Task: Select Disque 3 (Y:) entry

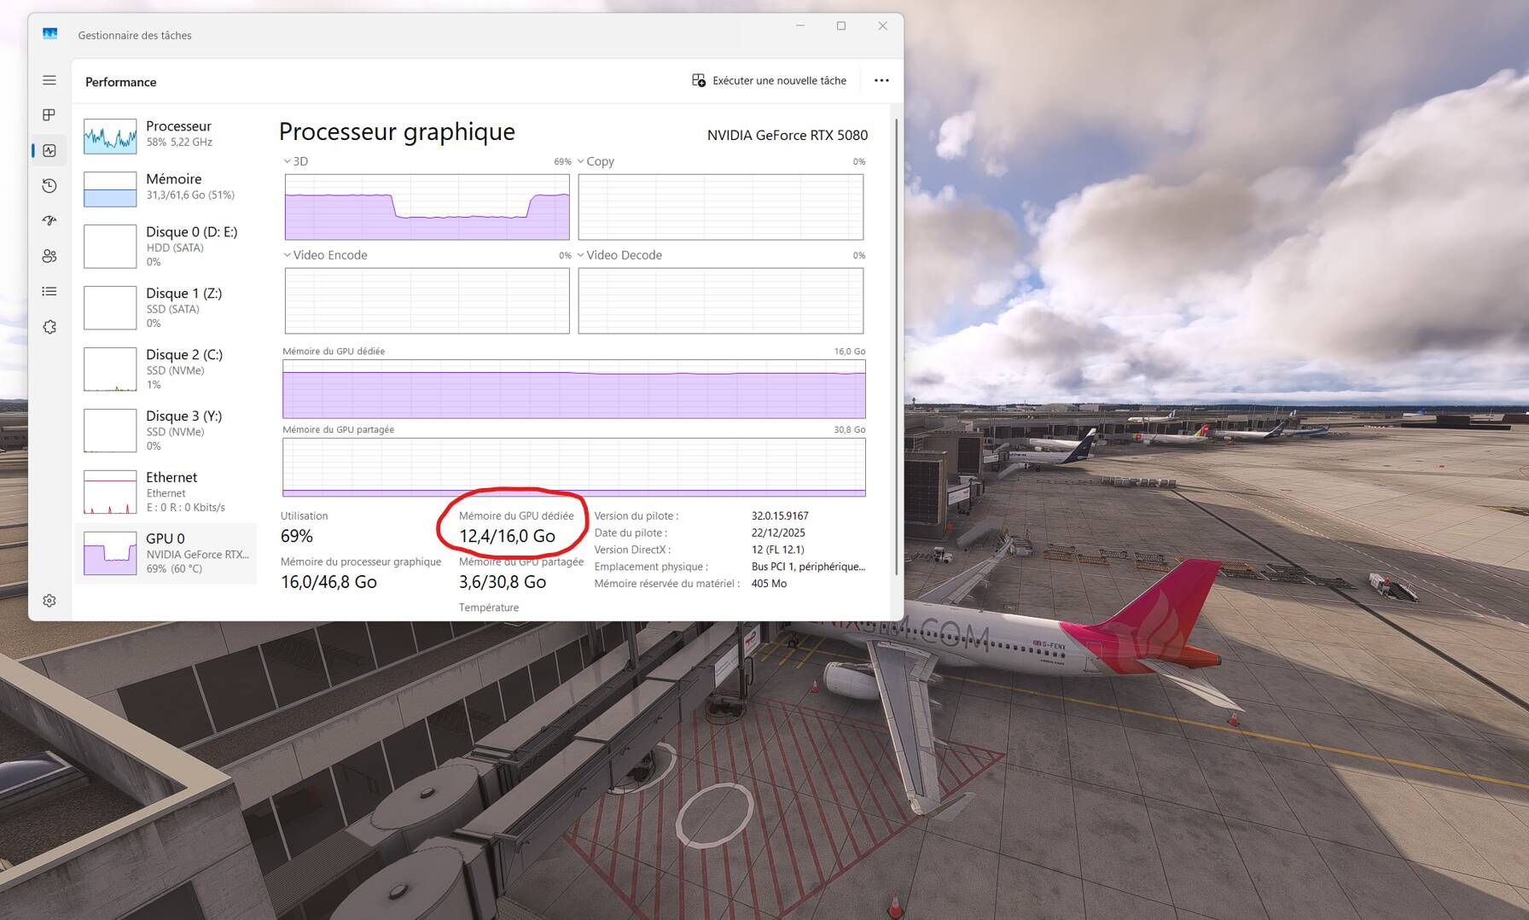Action: tap(166, 430)
